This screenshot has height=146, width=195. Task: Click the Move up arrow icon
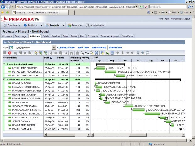tap(118, 53)
